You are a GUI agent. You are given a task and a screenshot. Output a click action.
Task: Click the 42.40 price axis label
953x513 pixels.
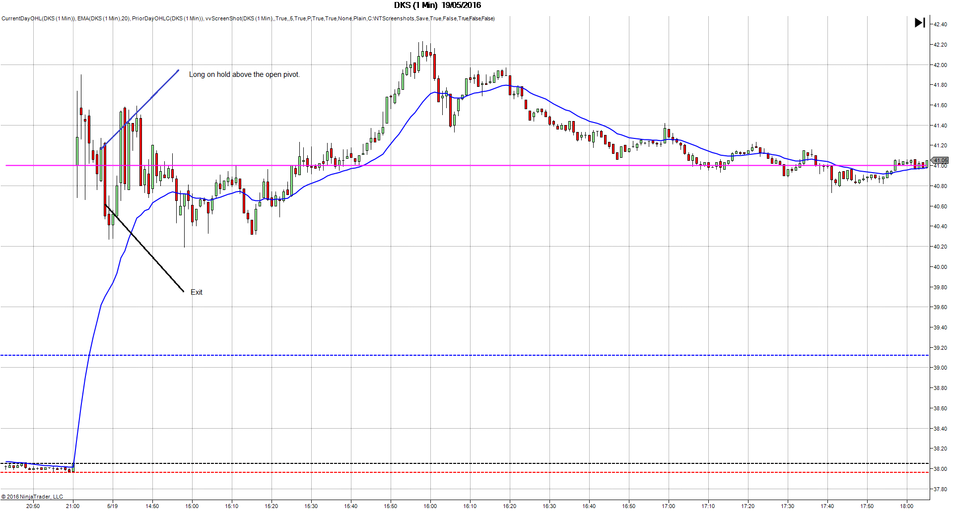pos(940,24)
